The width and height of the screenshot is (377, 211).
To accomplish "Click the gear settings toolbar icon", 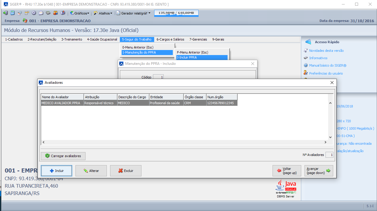I will click(x=34, y=13).
